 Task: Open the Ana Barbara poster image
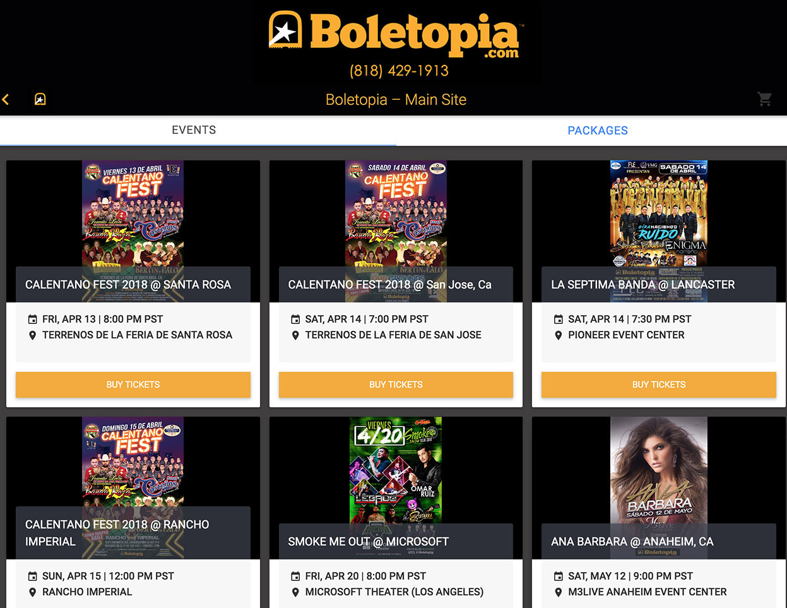(x=659, y=470)
